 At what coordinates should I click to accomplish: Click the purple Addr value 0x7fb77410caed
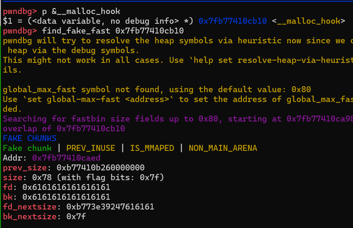[66, 158]
